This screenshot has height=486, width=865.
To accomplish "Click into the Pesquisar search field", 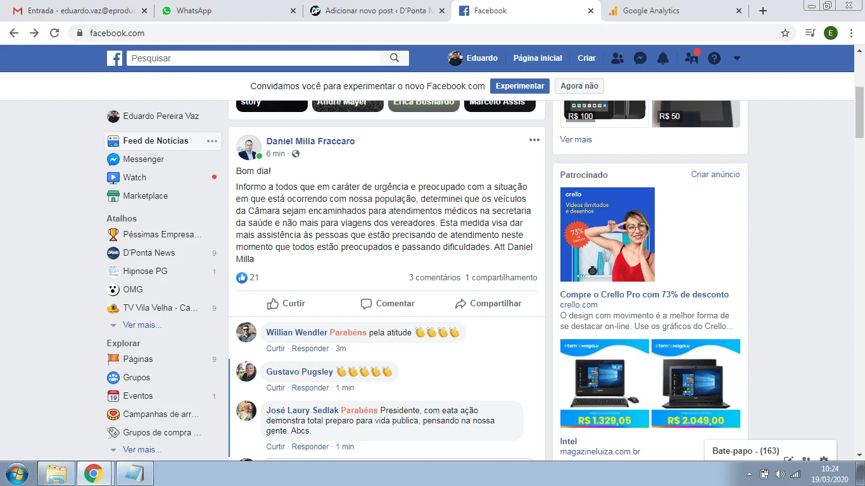I will (253, 58).
